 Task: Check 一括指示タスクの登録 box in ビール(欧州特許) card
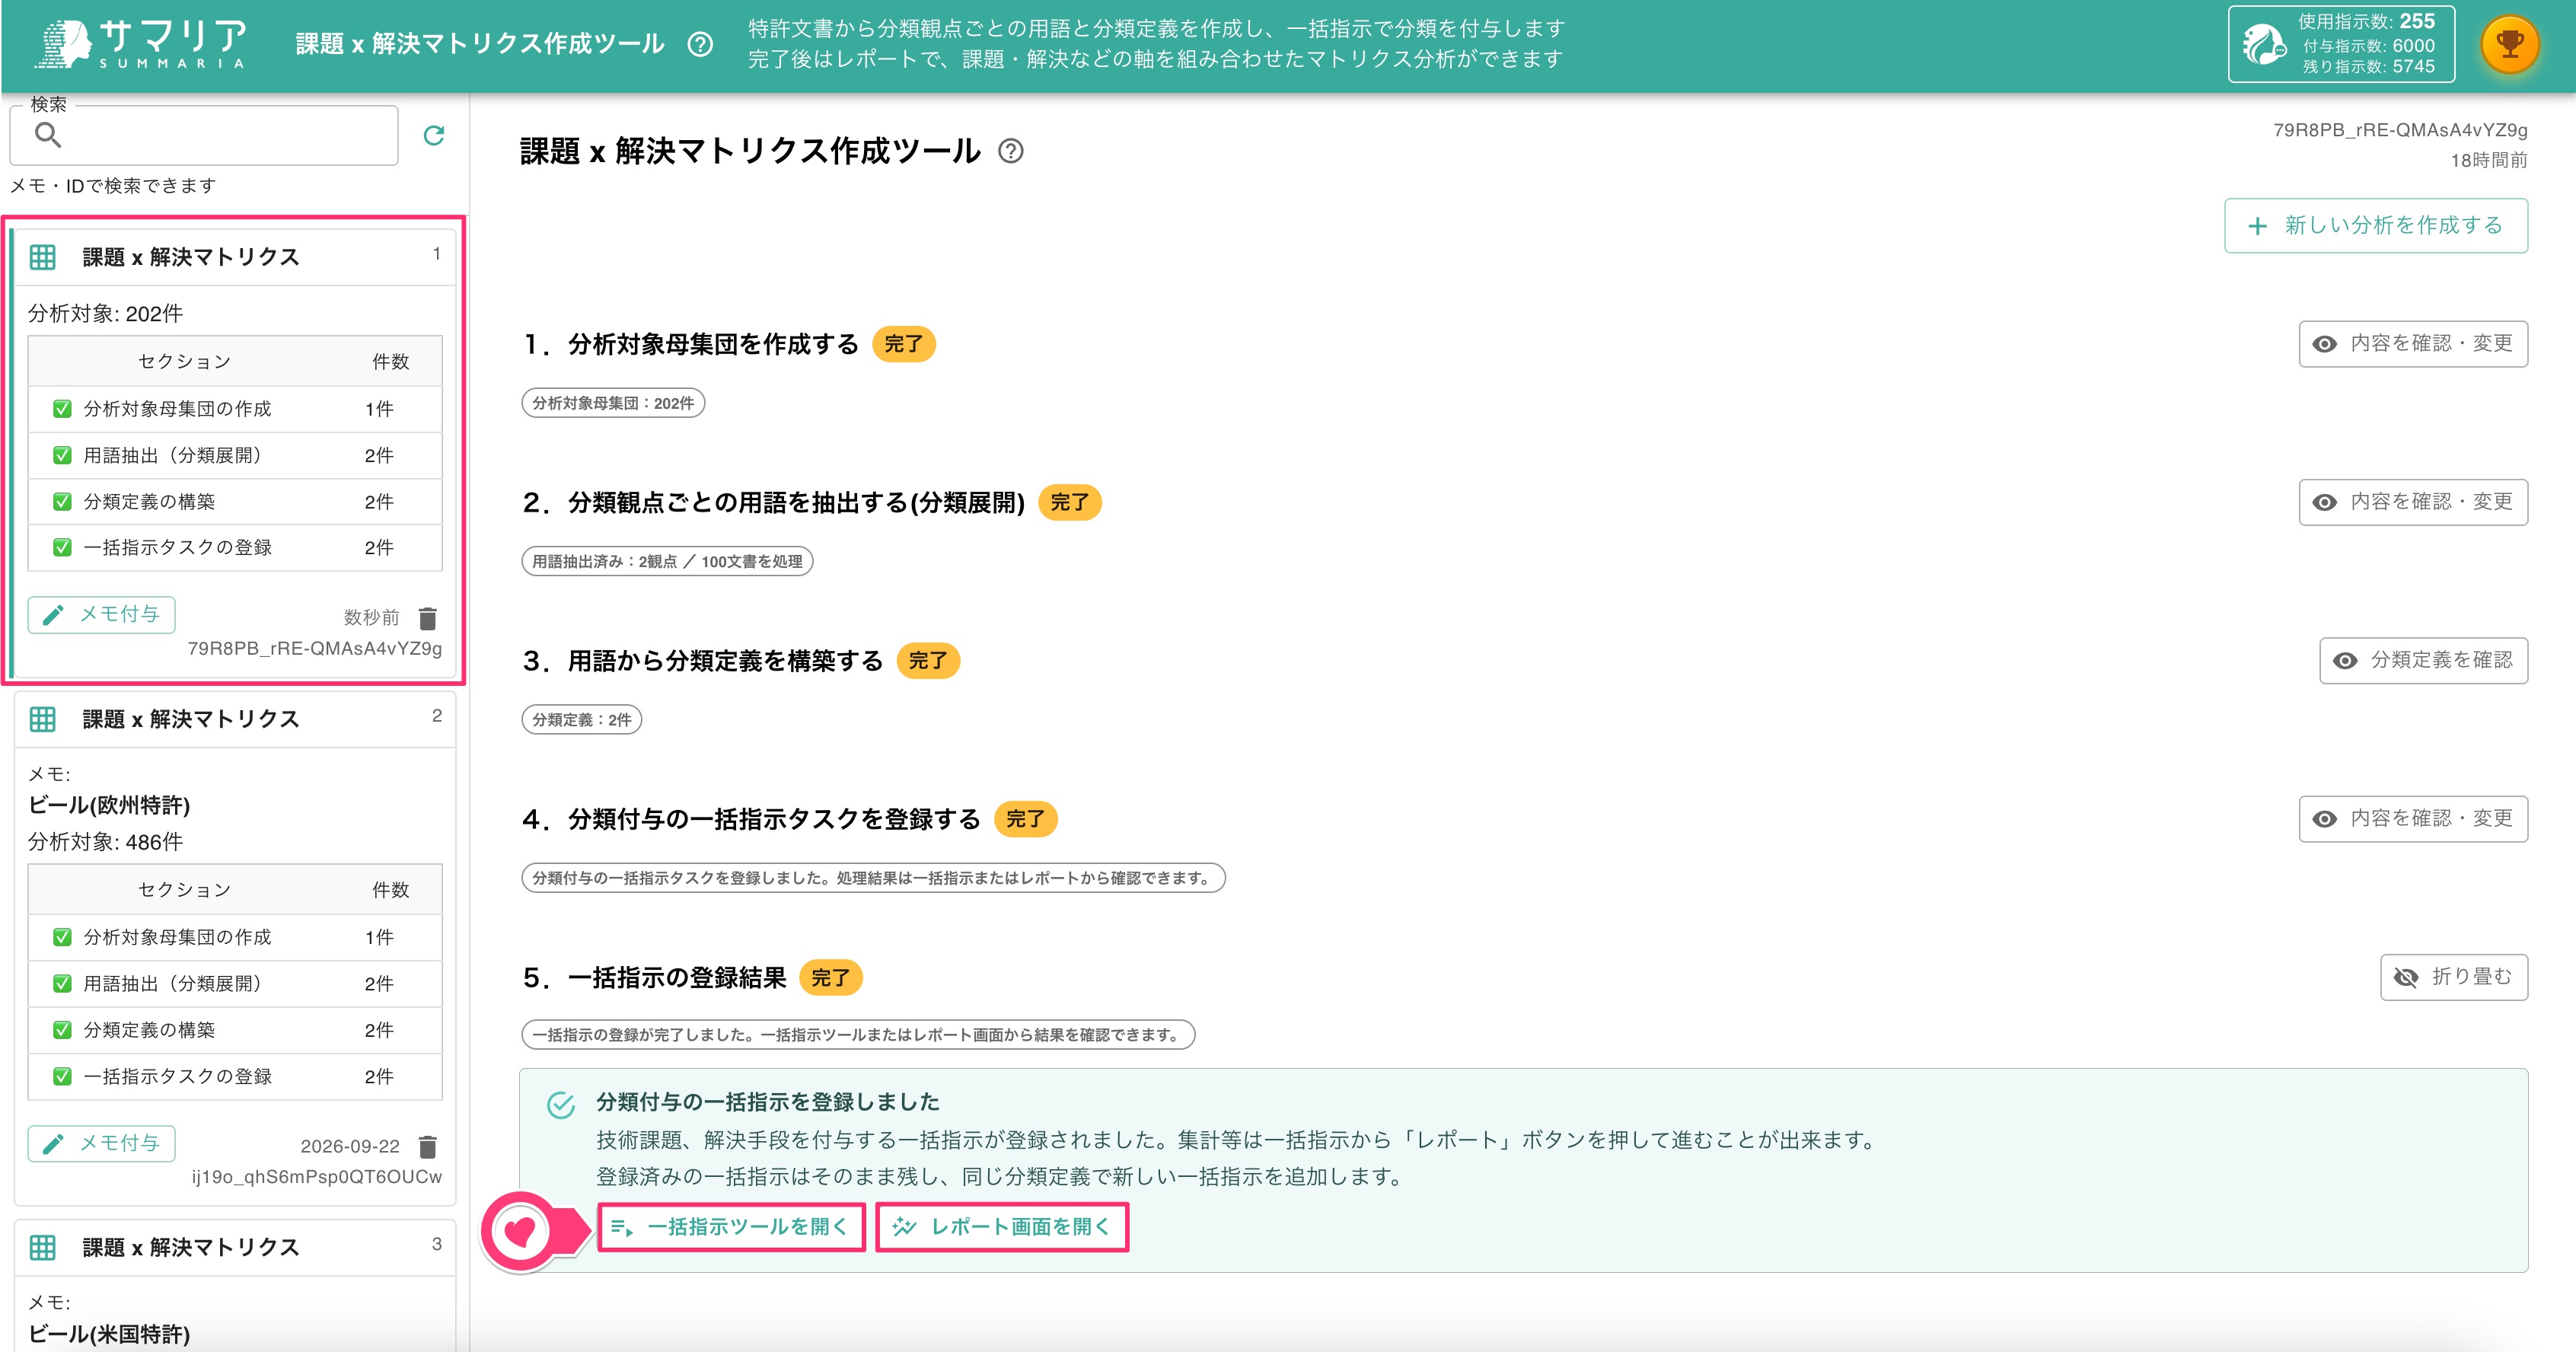click(x=62, y=1076)
